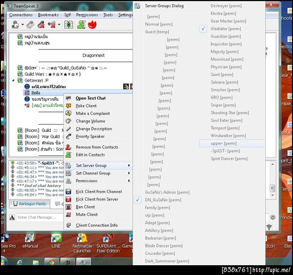
Task: Expand Permissions submenu arrow in context menu
Action: (129, 181)
